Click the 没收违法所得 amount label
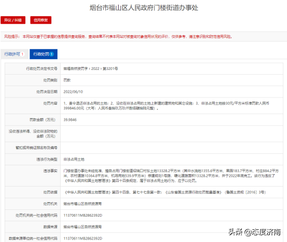The height and width of the screenshot is (242, 287). 33,134
